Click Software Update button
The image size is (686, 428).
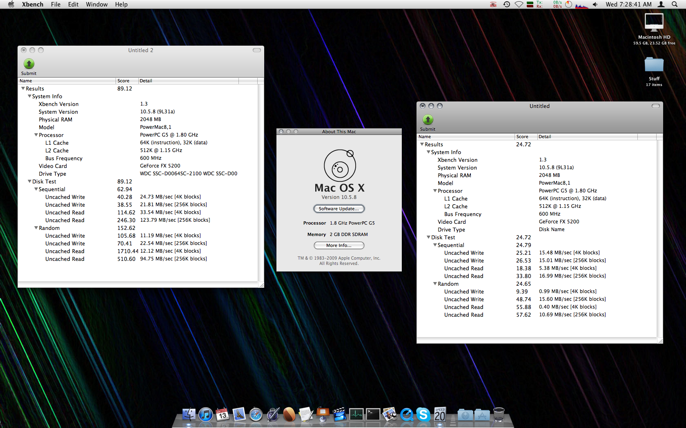(339, 209)
